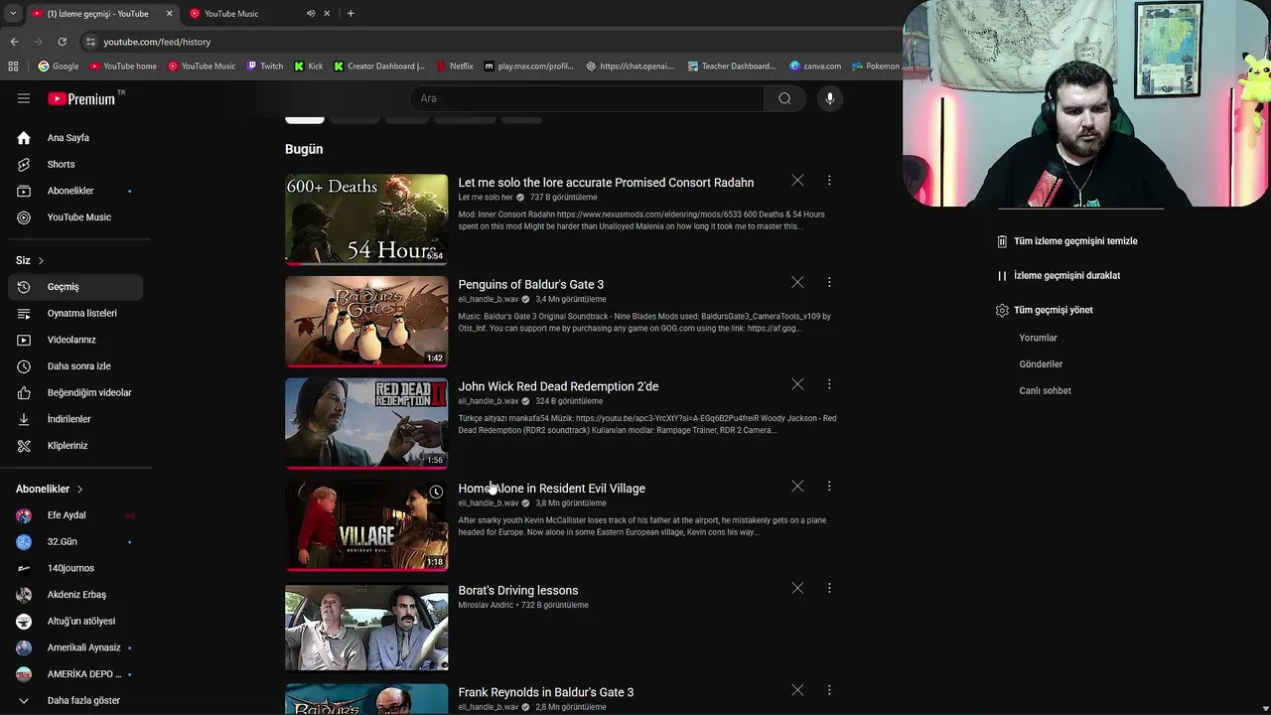Mute the YouTube Music tab audio icon

[x=311, y=14]
